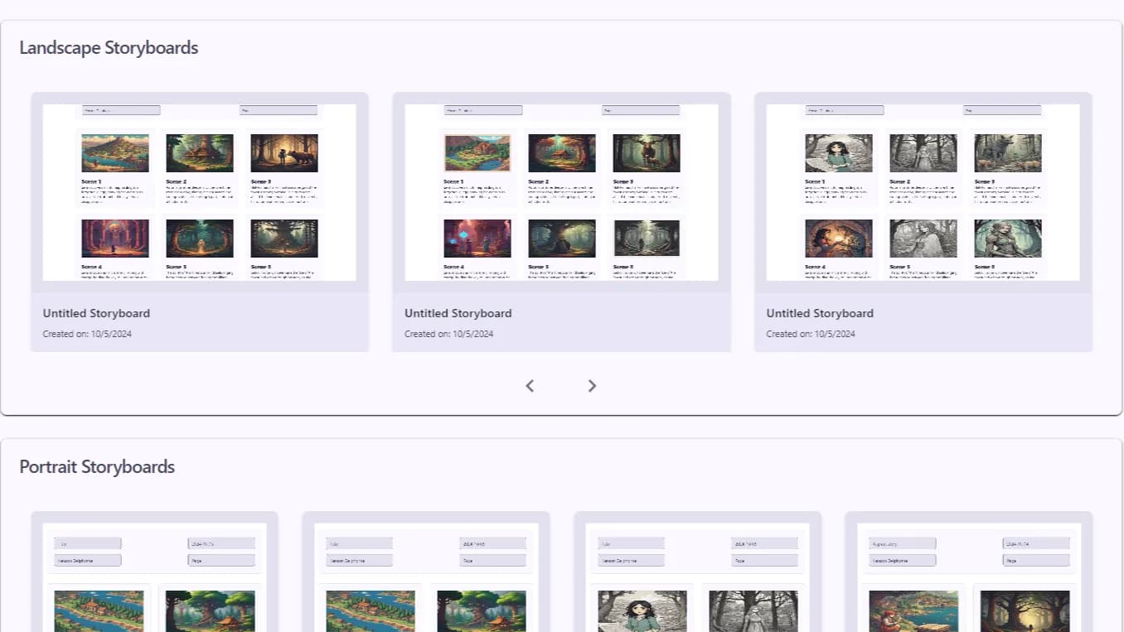Go to next page of landscape storyboards
The image size is (1124, 632).
[x=592, y=386]
